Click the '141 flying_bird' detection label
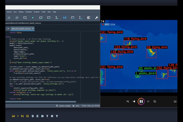 click(x=112, y=32)
